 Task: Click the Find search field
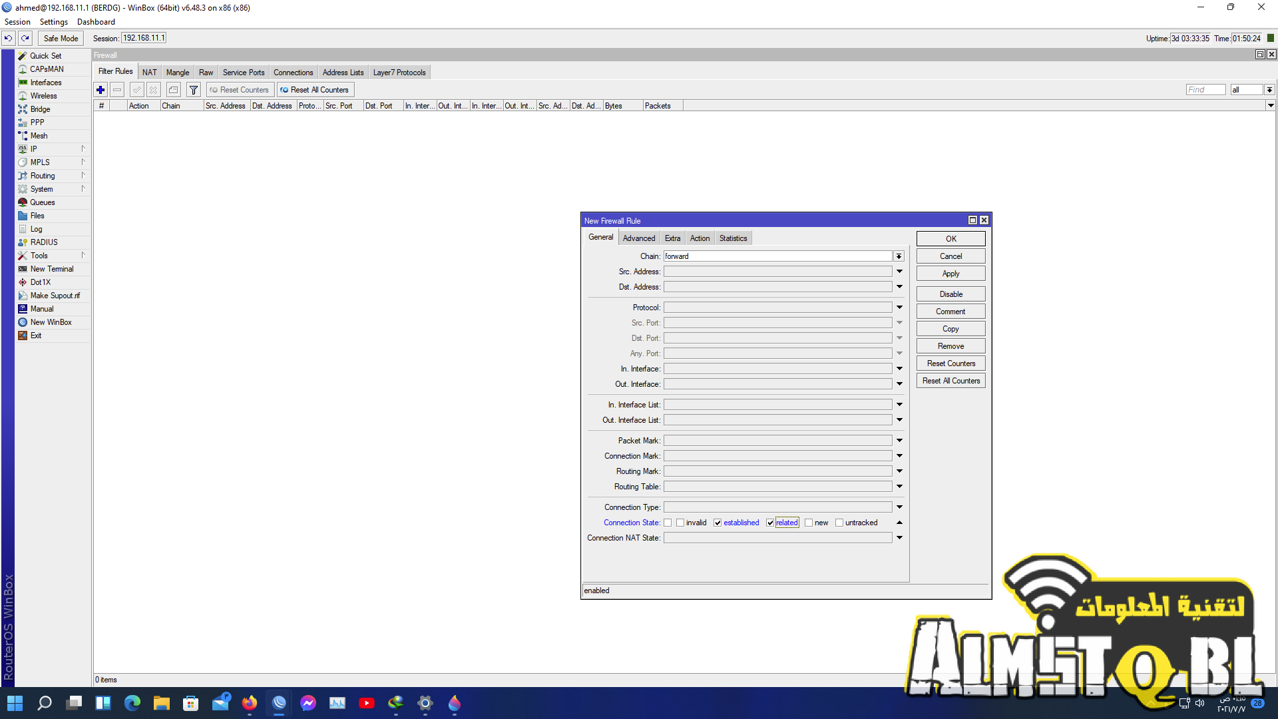click(x=1205, y=90)
